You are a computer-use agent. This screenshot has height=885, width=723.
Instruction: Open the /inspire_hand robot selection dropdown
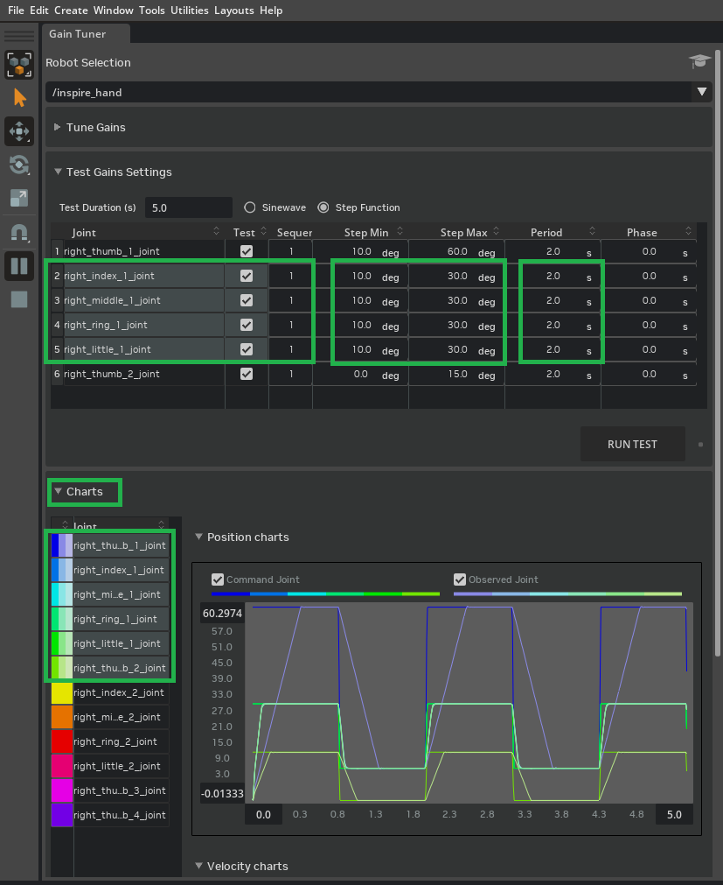pos(702,92)
